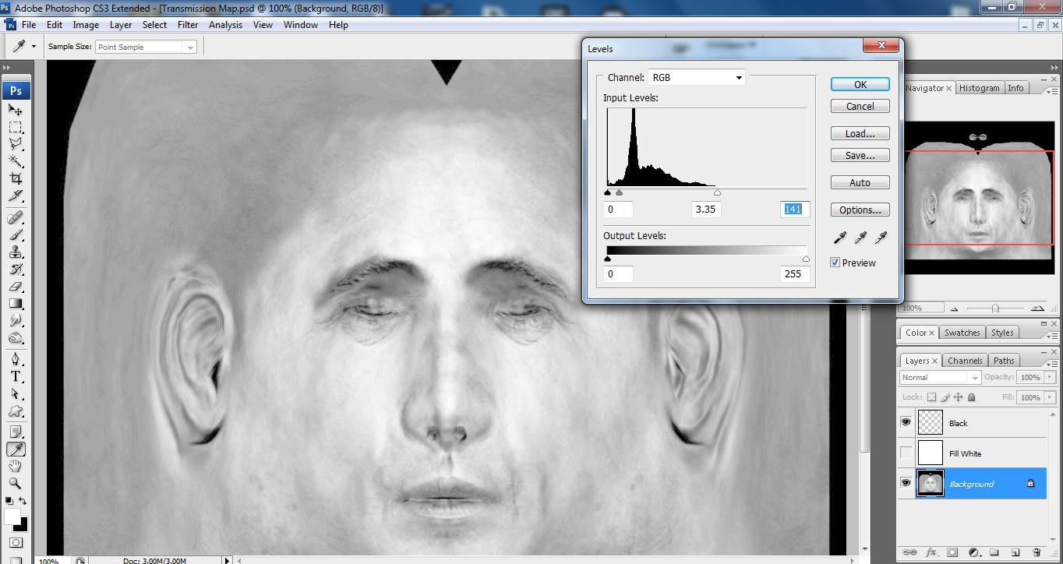Select the Clone Stamp tool

pyautogui.click(x=16, y=252)
